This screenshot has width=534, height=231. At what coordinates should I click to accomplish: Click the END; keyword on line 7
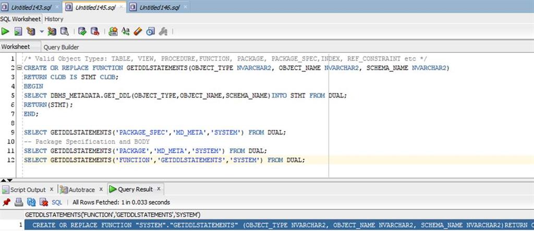coord(31,114)
